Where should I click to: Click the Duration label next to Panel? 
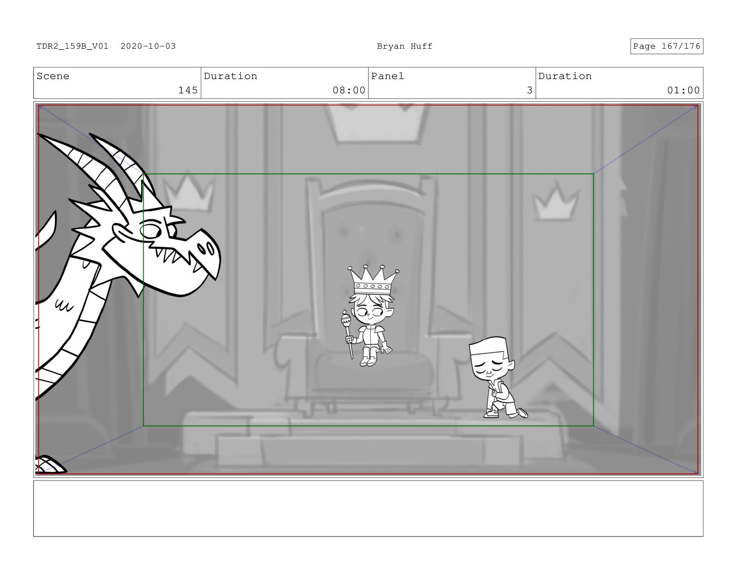(x=565, y=76)
